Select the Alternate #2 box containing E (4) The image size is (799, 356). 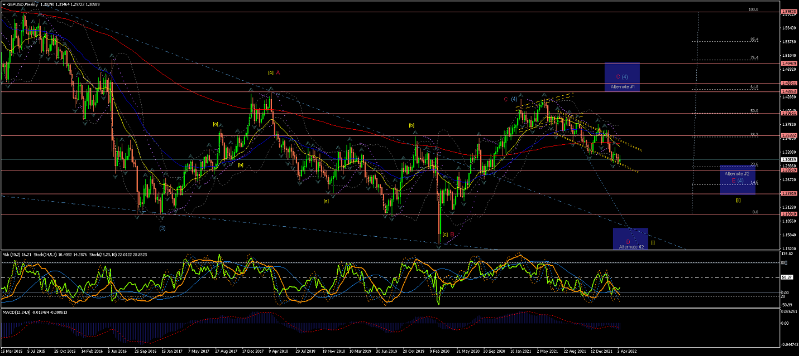[x=738, y=179]
